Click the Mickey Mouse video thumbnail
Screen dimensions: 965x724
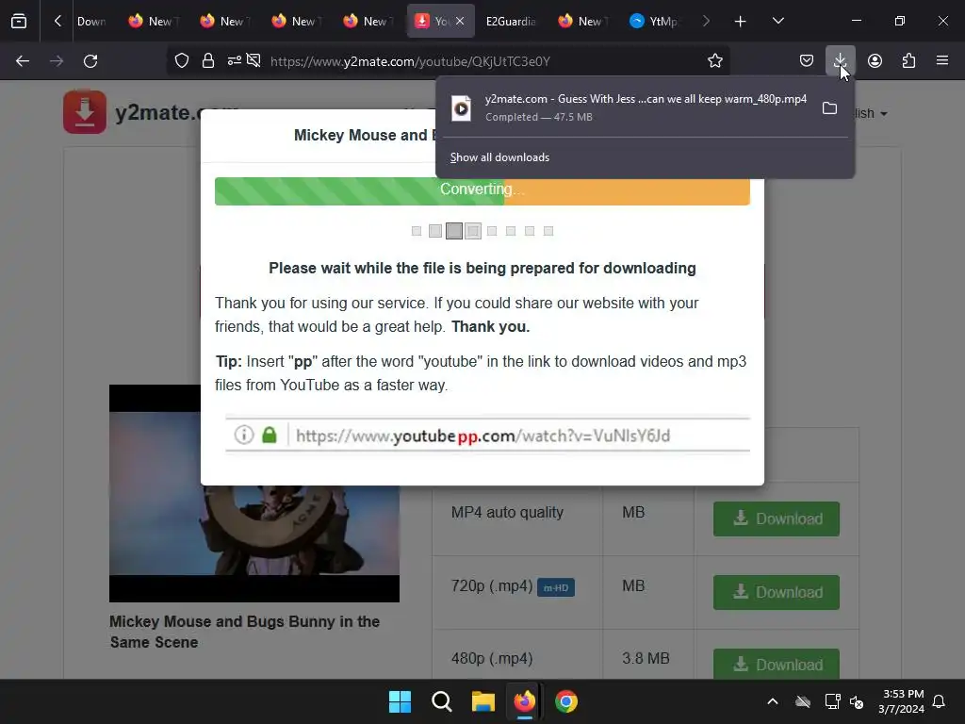click(254, 493)
